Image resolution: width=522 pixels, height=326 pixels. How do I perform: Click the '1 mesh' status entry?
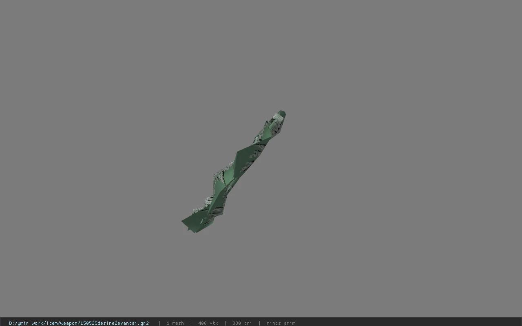[175, 323]
